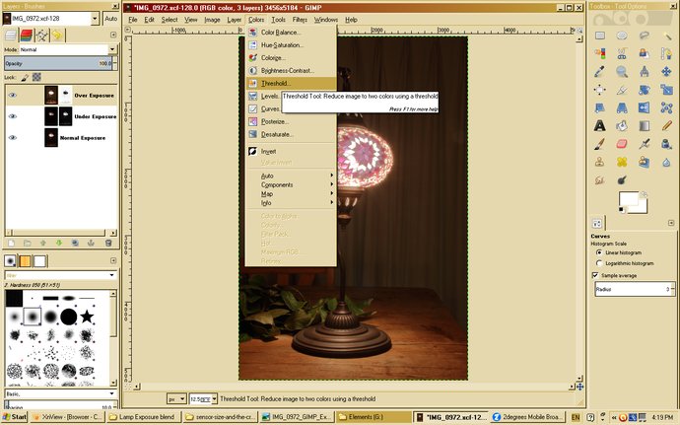Select the Select by Color tool
Screen dimensions: 680x425
(x=600, y=53)
